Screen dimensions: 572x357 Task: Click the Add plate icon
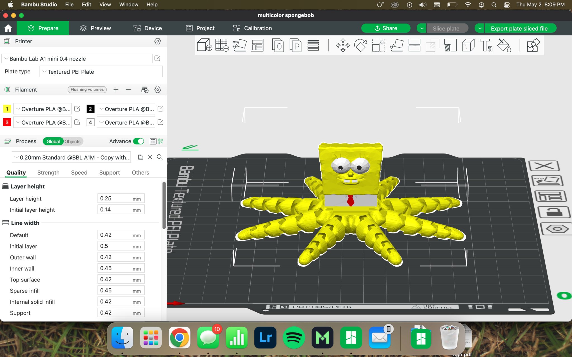tap(222, 45)
